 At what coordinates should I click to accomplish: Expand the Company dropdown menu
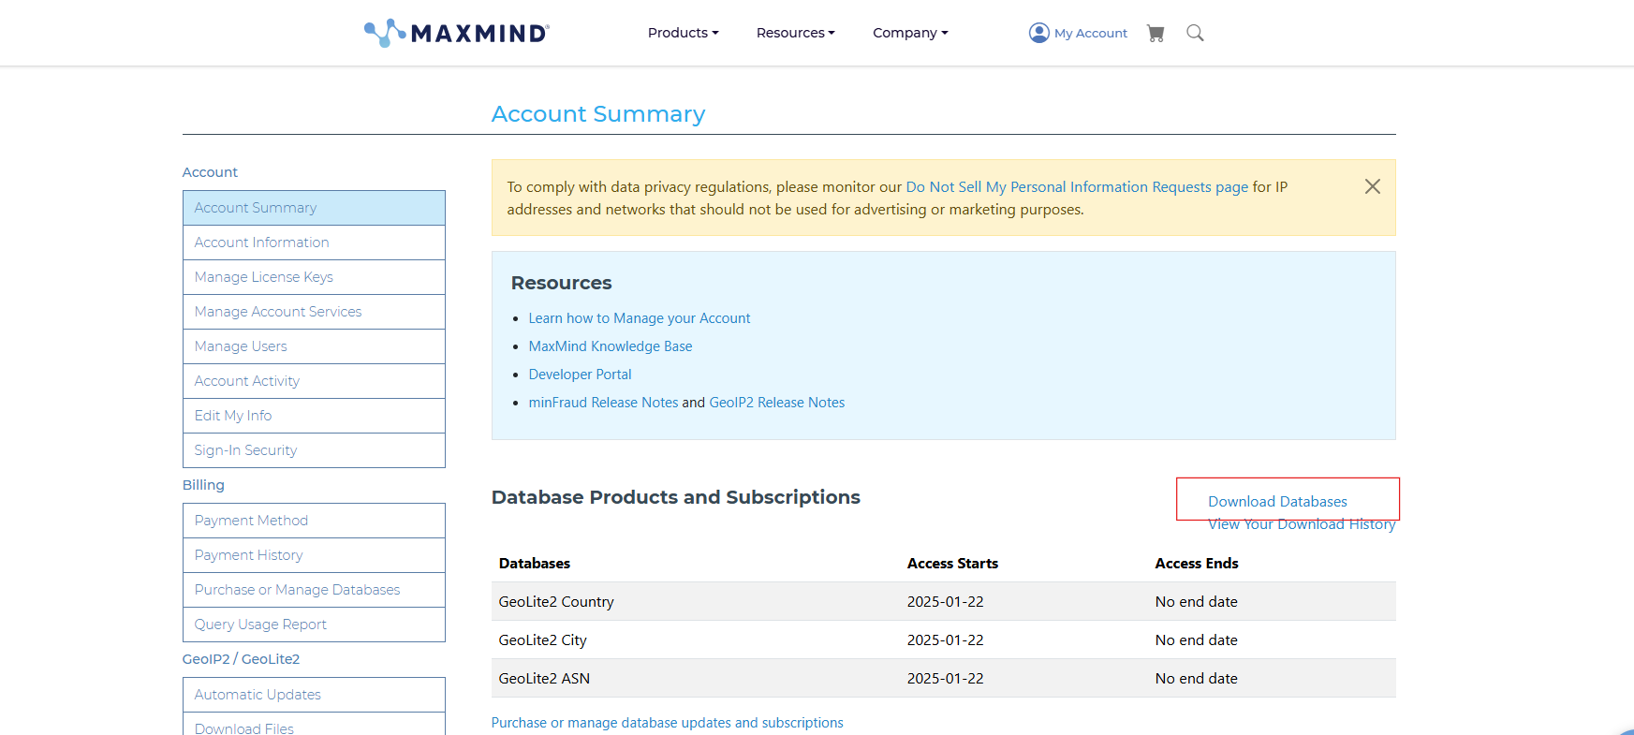(x=910, y=33)
